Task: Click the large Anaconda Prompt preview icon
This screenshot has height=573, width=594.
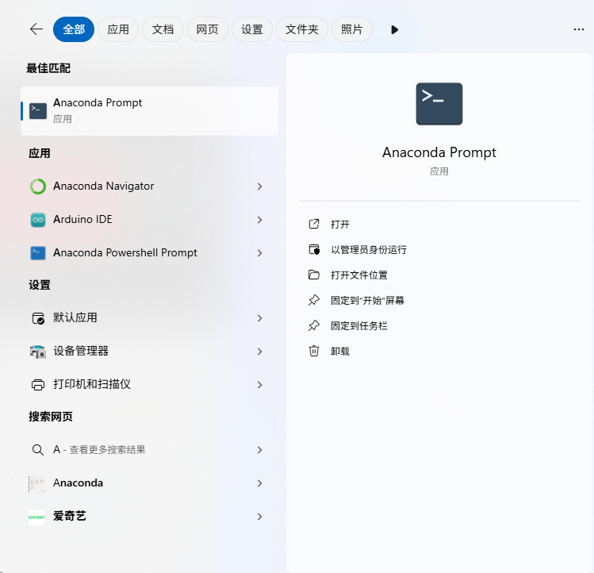Action: tap(439, 104)
